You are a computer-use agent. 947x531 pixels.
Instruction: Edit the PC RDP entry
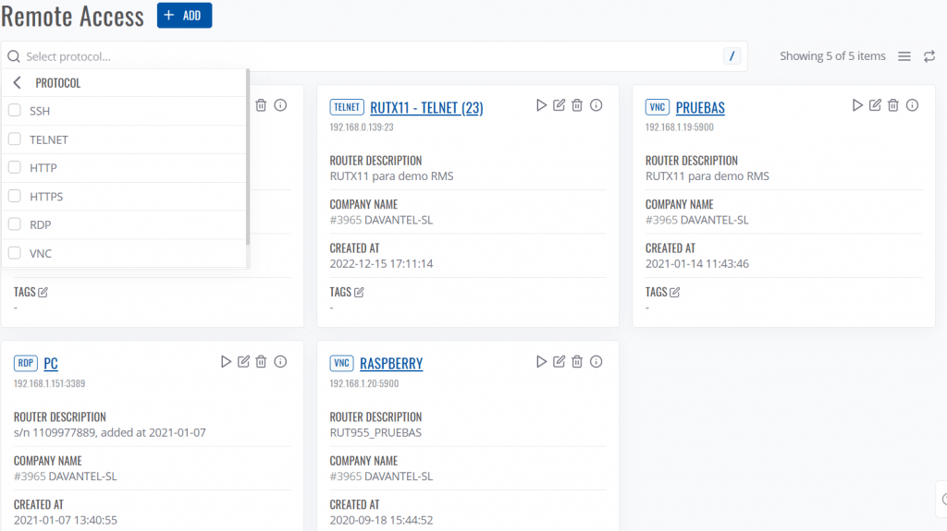[243, 361]
